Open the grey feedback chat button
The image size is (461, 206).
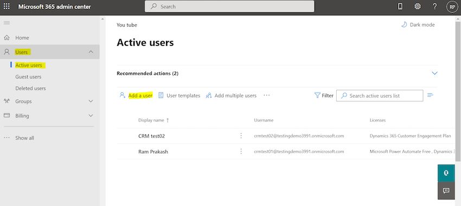[x=446, y=191]
